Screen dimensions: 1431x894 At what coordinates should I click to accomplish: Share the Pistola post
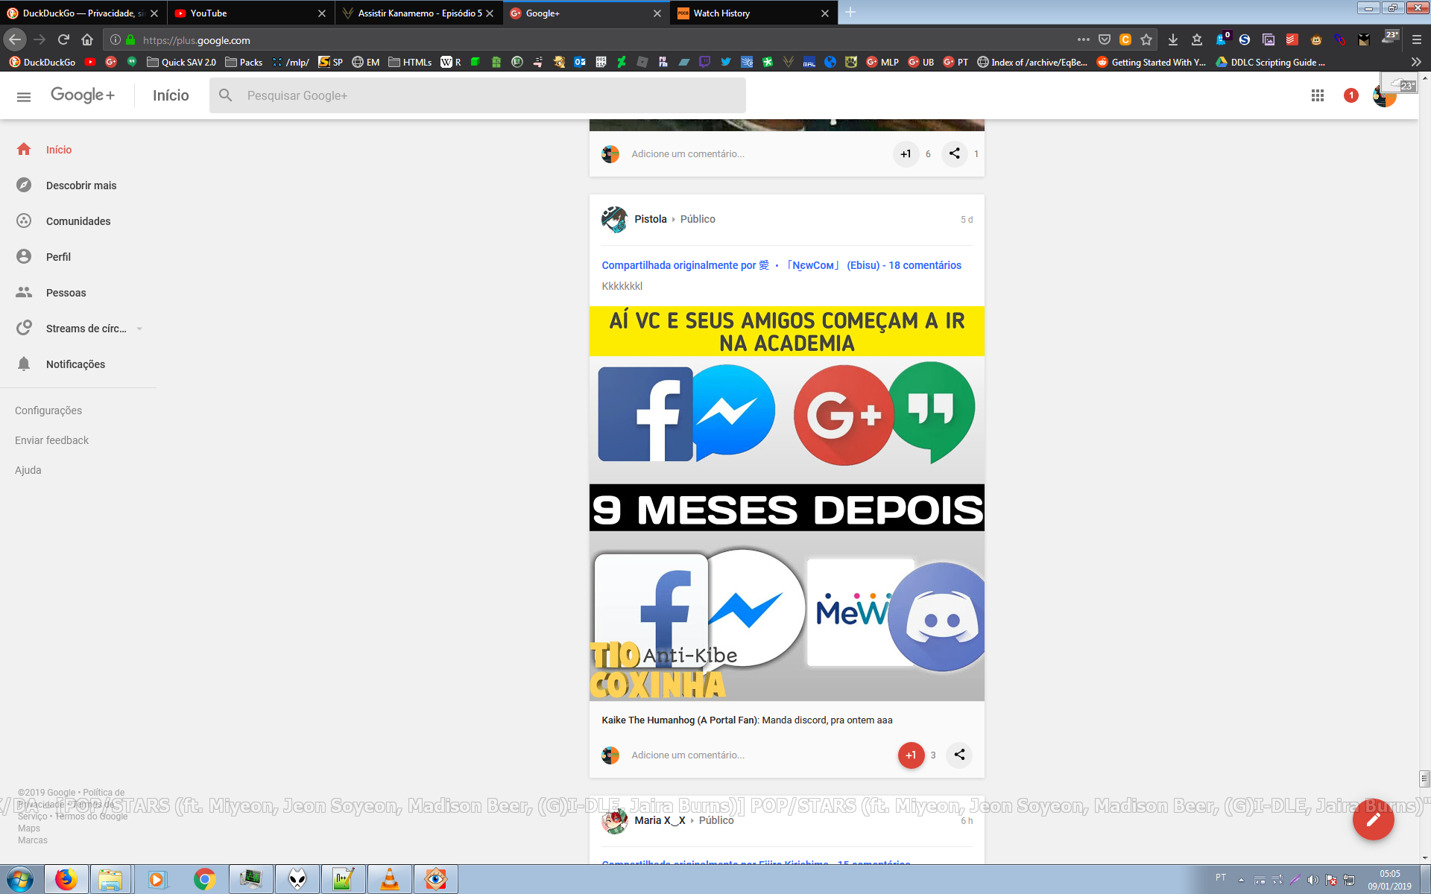pos(959,755)
